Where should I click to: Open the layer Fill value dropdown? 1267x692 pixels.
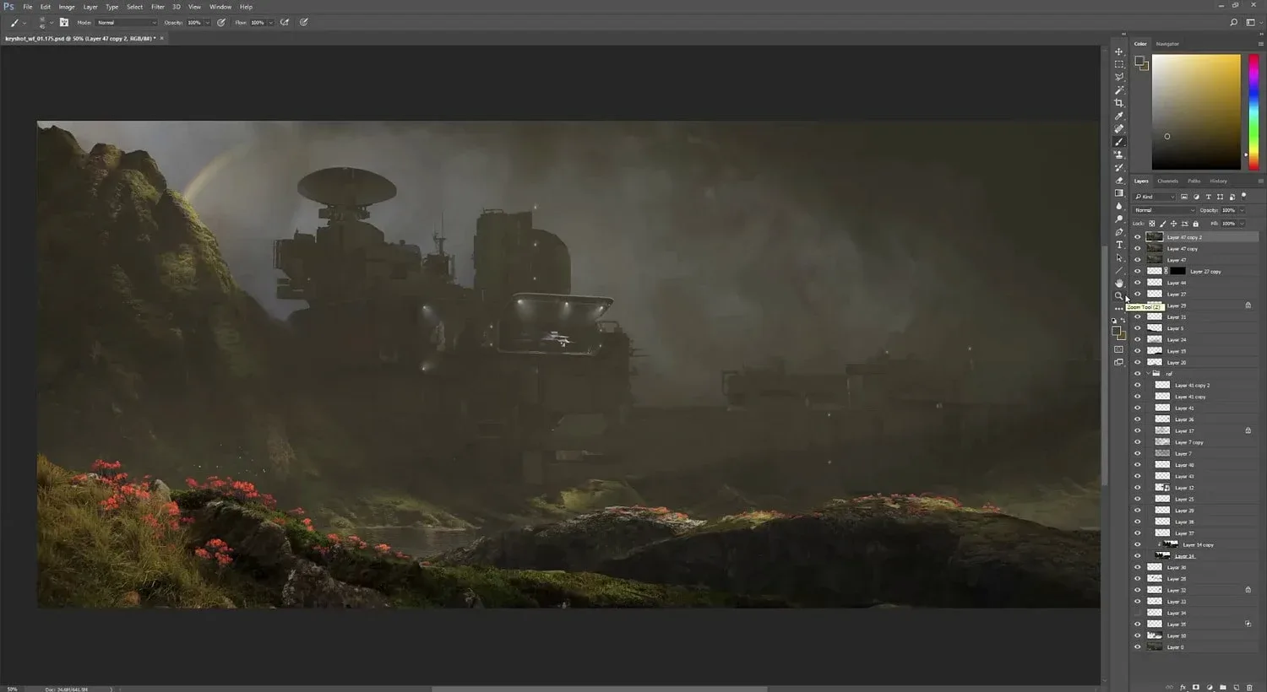1242,224
